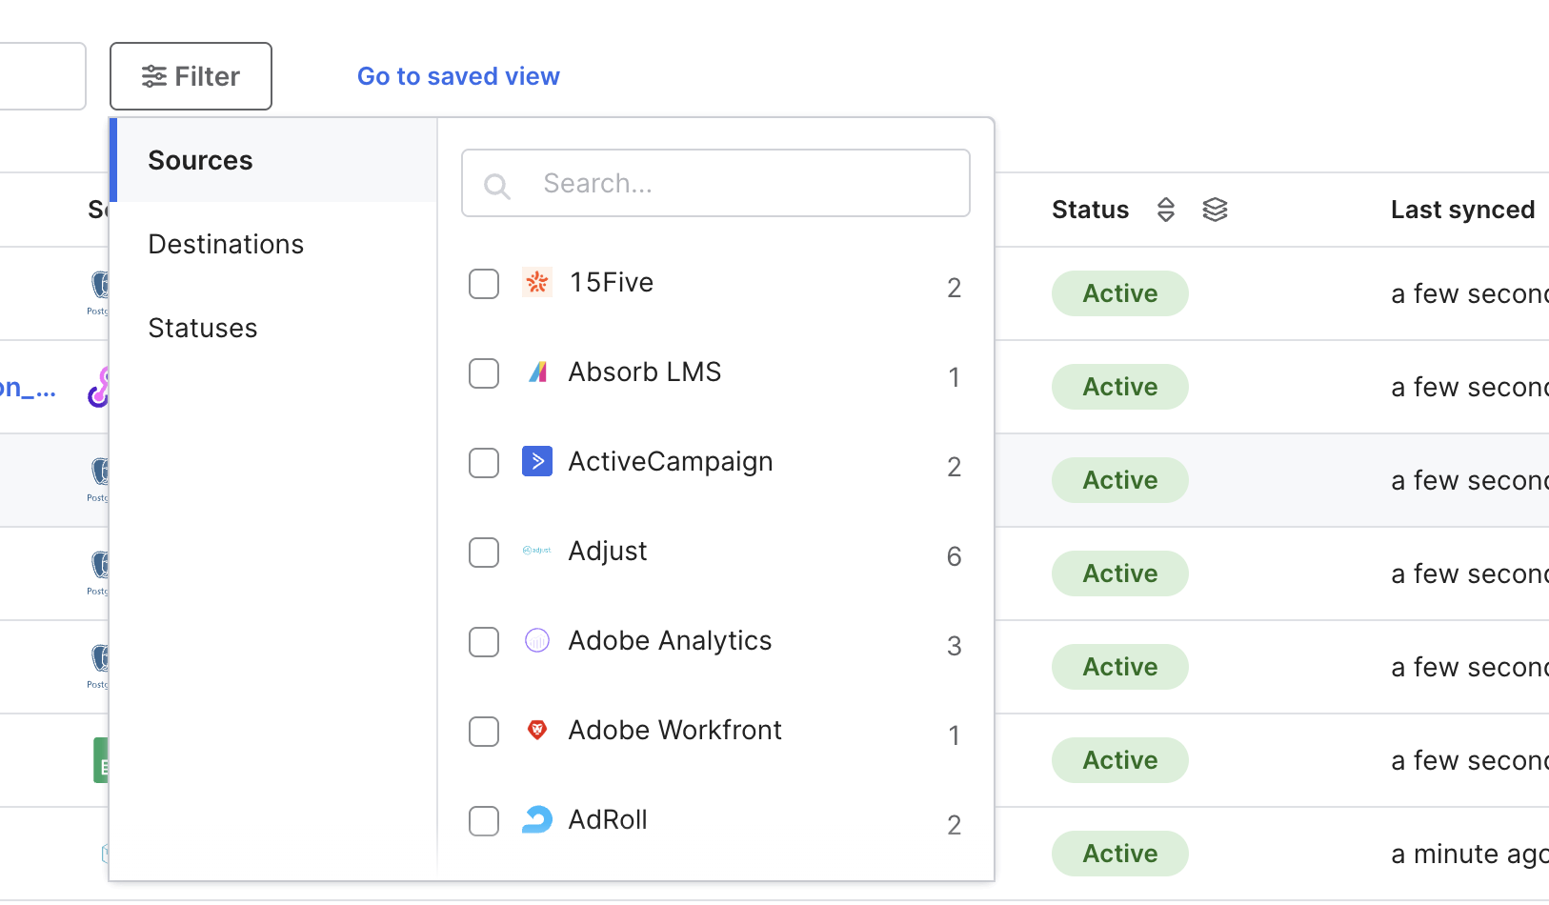The image size is (1549, 905).
Task: Click the Active badge in the first table row
Action: (1120, 293)
